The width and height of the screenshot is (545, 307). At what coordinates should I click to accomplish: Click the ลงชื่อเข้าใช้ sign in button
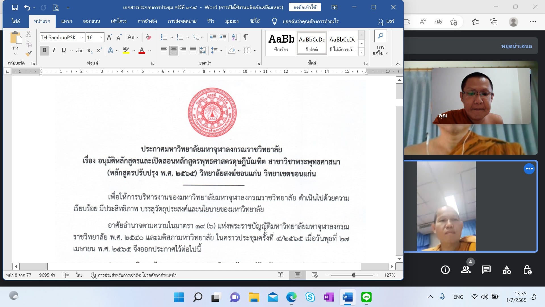(305, 7)
